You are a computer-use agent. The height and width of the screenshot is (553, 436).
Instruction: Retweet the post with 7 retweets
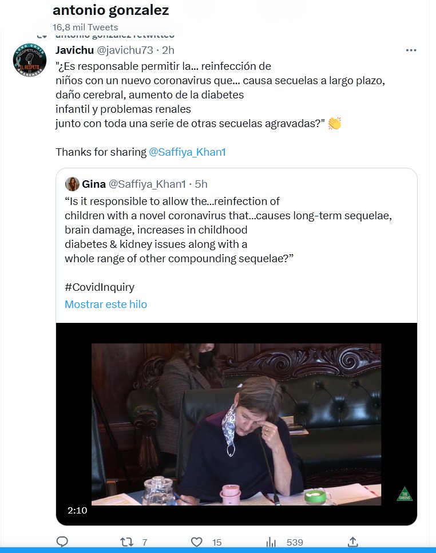pyautogui.click(x=128, y=542)
